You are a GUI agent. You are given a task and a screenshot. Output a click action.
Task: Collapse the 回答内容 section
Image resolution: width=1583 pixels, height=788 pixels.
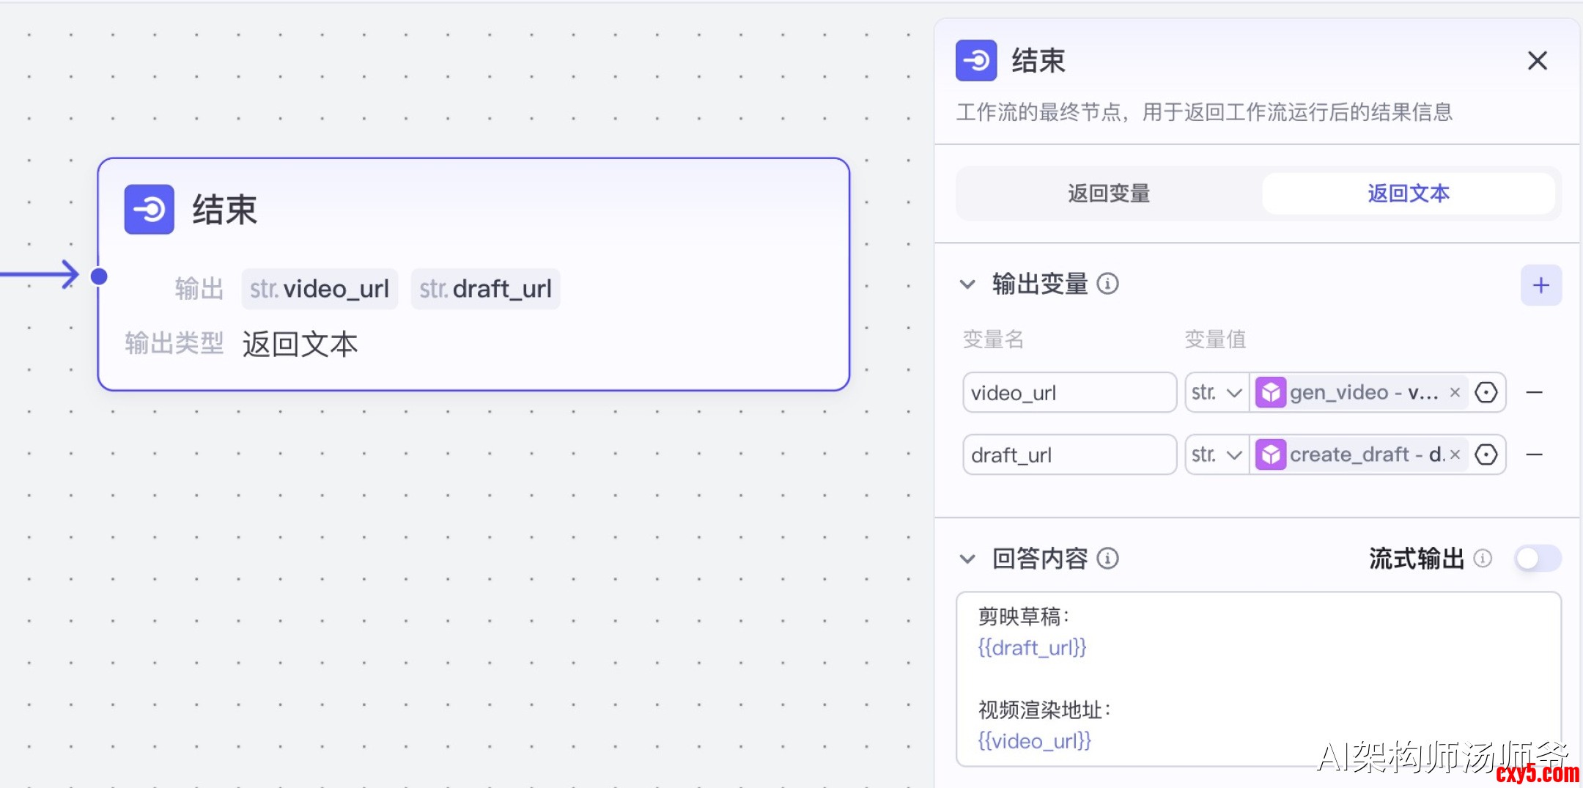(967, 559)
